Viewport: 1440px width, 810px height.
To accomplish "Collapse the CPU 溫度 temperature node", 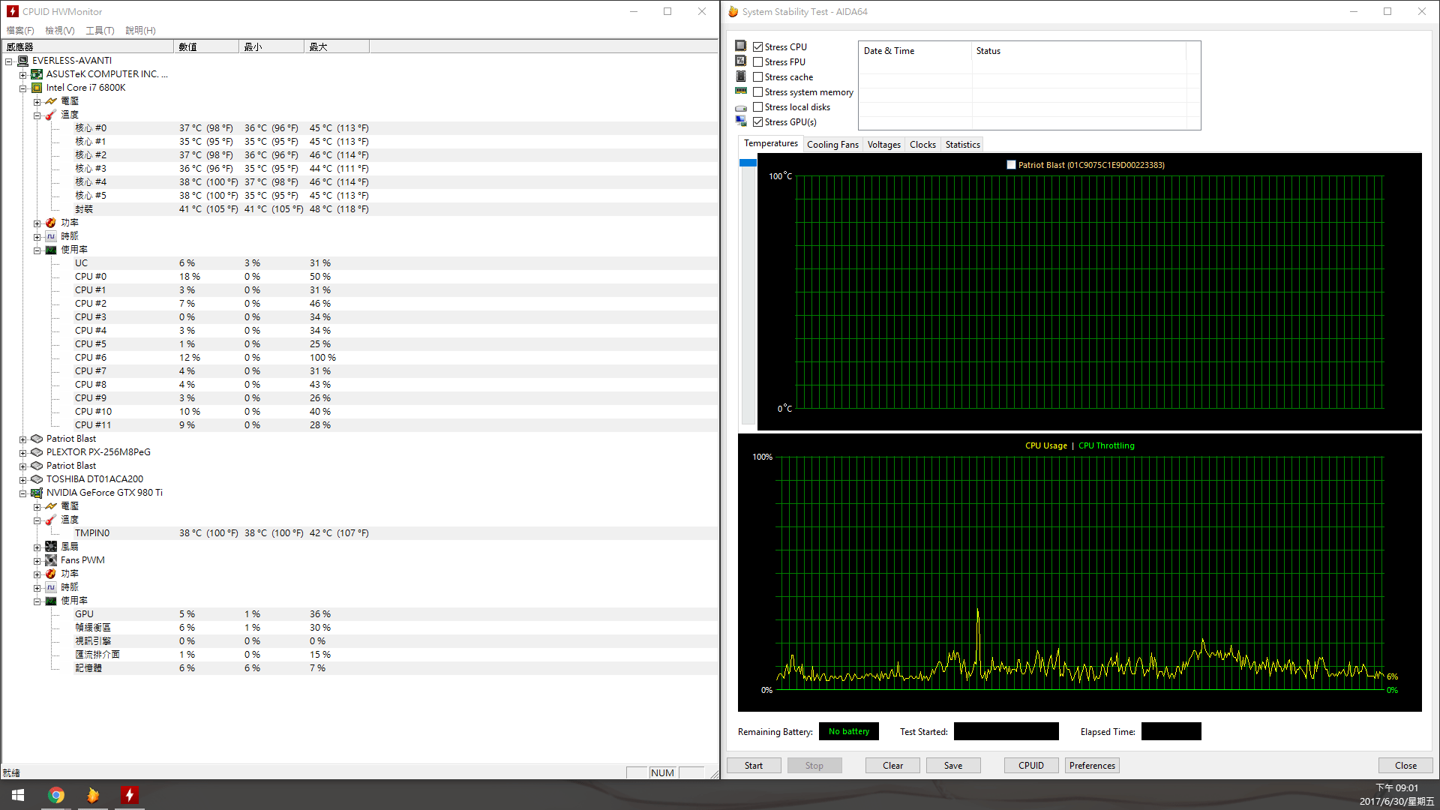I will pos(37,115).
